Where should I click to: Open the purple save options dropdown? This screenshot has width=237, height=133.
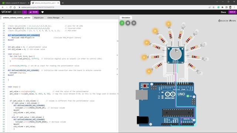point(25,12)
